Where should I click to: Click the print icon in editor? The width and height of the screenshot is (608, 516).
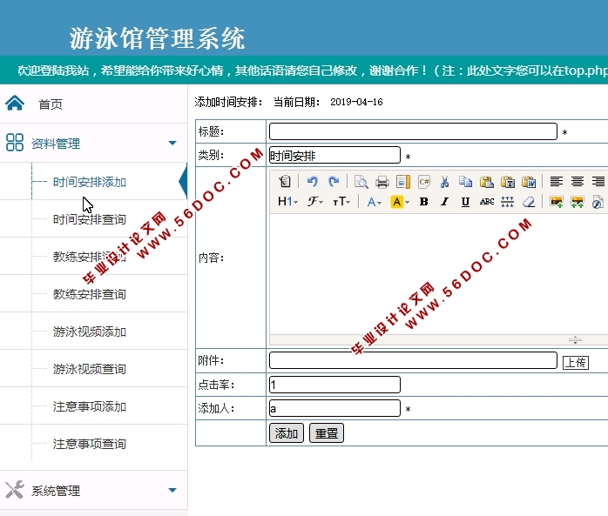[382, 182]
